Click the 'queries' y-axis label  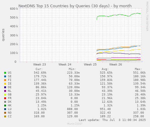click(x=3, y=35)
